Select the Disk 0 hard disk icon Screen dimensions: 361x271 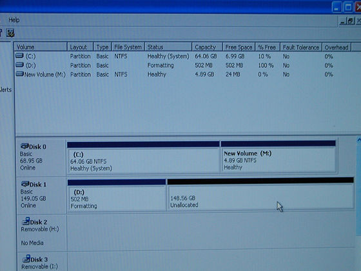24,146
